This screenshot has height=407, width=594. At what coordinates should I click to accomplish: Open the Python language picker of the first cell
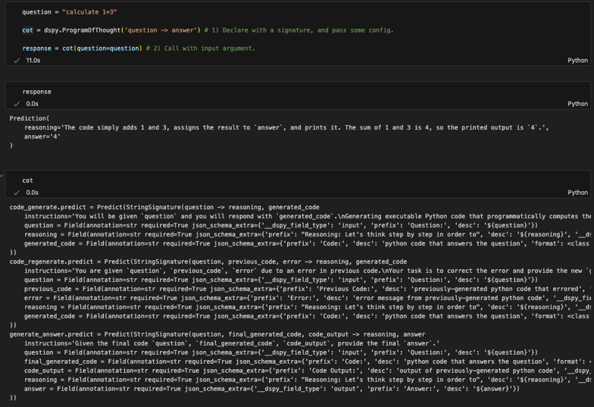[577, 61]
